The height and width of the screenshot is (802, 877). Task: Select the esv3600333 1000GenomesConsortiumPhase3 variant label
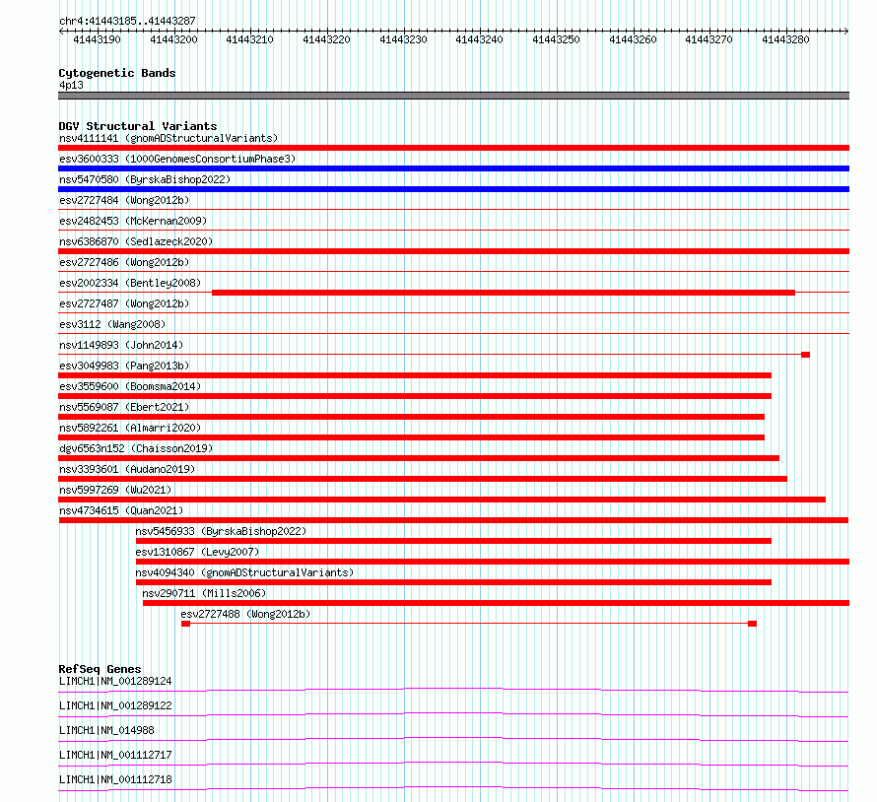[x=177, y=159]
